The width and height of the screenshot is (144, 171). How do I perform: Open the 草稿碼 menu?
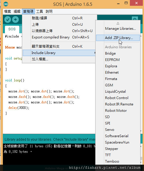tap(28, 12)
